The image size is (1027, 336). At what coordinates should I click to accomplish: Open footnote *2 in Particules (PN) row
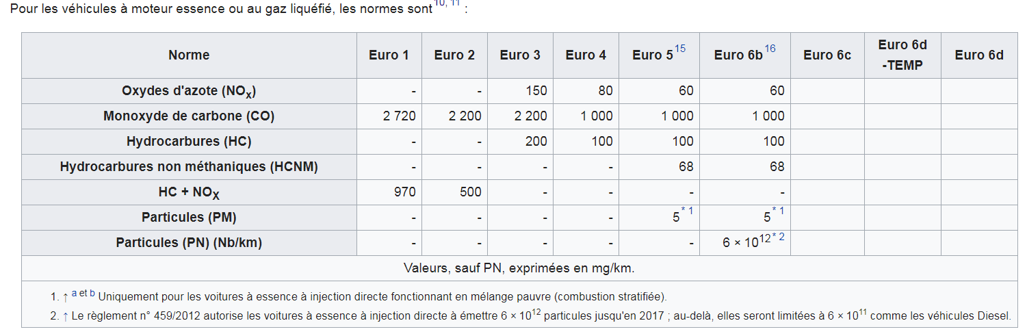tap(778, 237)
